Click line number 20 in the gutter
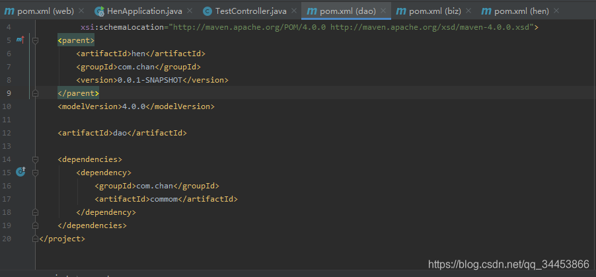 click(x=7, y=239)
